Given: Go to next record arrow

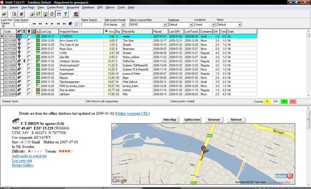Looking at the screenshot, I should coord(52,24).
